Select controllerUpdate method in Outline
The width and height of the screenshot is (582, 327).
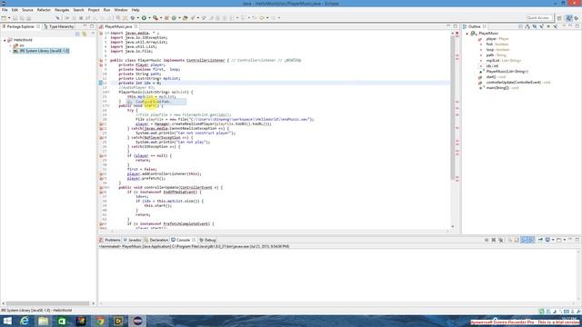pyautogui.click(x=518, y=83)
